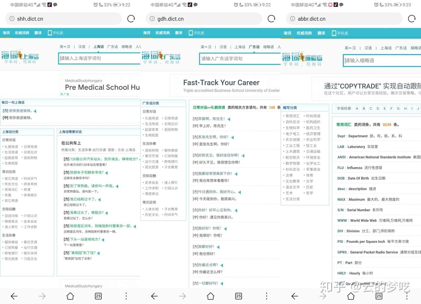Viewport: 421px width, 304px height.
Task: Click the "HRLY : Hourly" entry
Action: pyautogui.click(x=355, y=273)
